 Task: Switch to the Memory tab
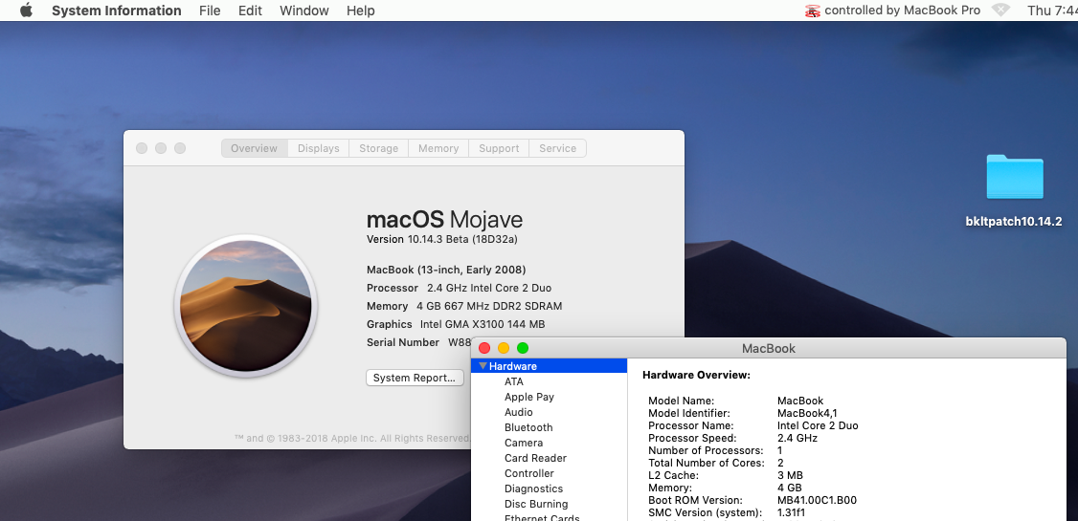pos(438,148)
